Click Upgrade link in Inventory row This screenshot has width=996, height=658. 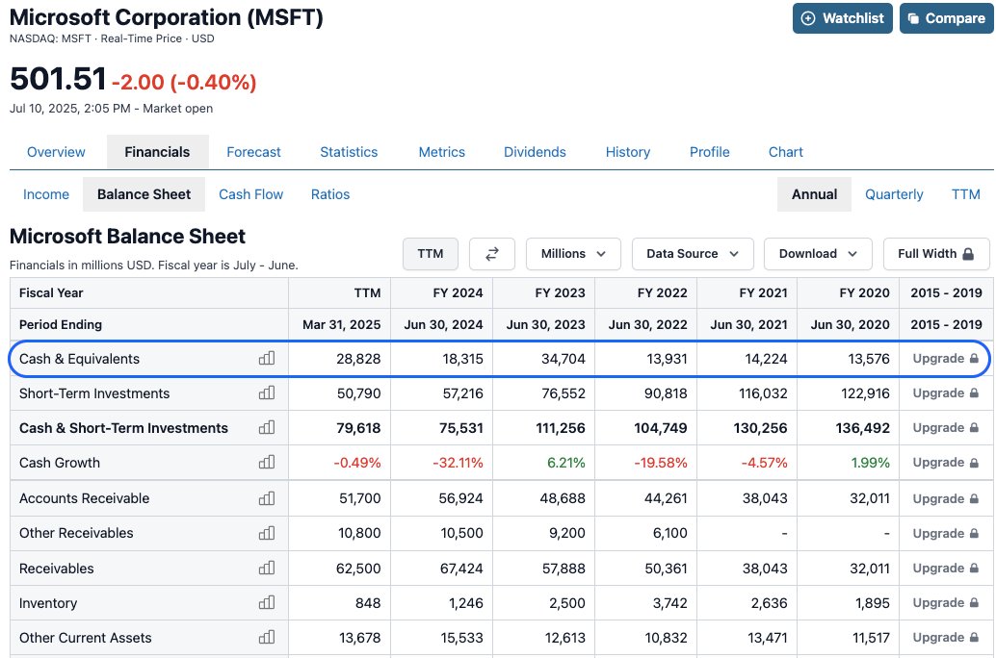point(945,602)
